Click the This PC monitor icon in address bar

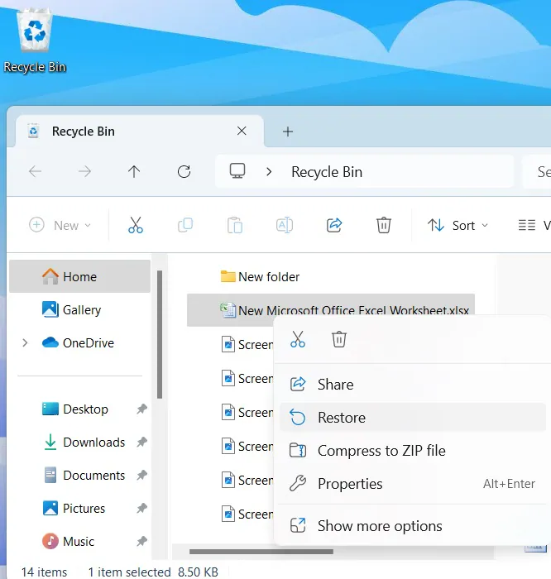(x=237, y=171)
